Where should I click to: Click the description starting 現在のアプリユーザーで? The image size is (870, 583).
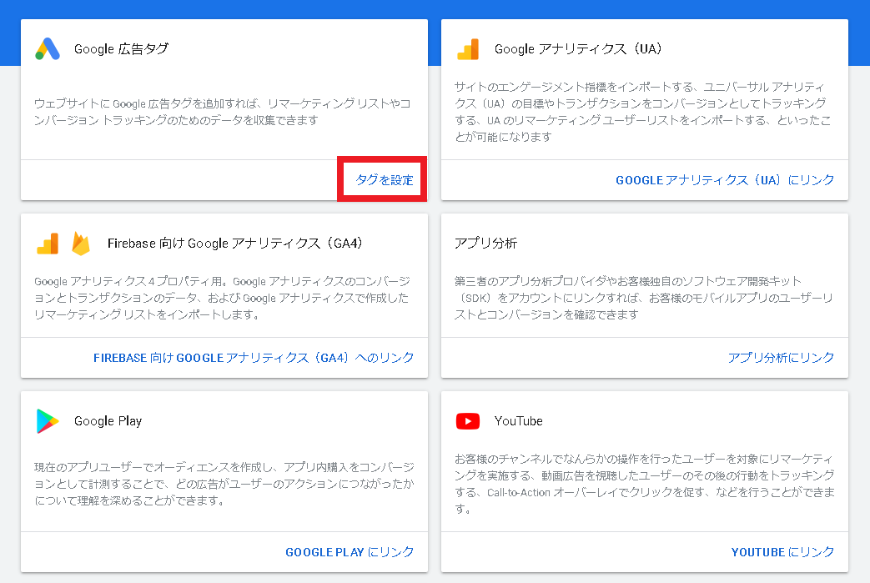pos(224,484)
